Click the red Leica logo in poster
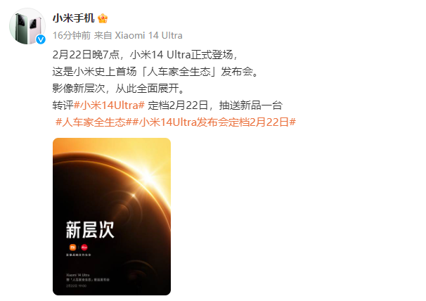Screen dimensions: 426x301 coord(84,247)
